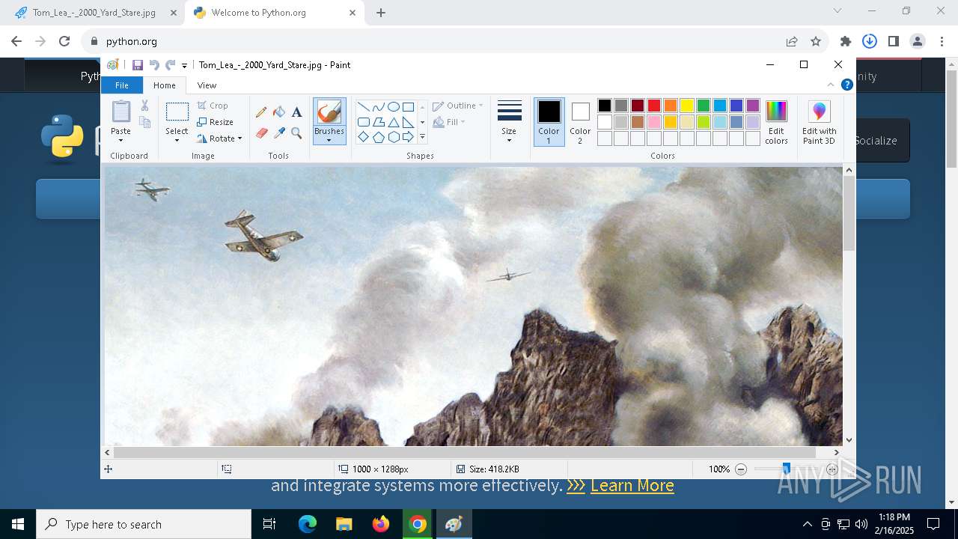Choose the Curve shape
The image size is (958, 539).
click(378, 106)
